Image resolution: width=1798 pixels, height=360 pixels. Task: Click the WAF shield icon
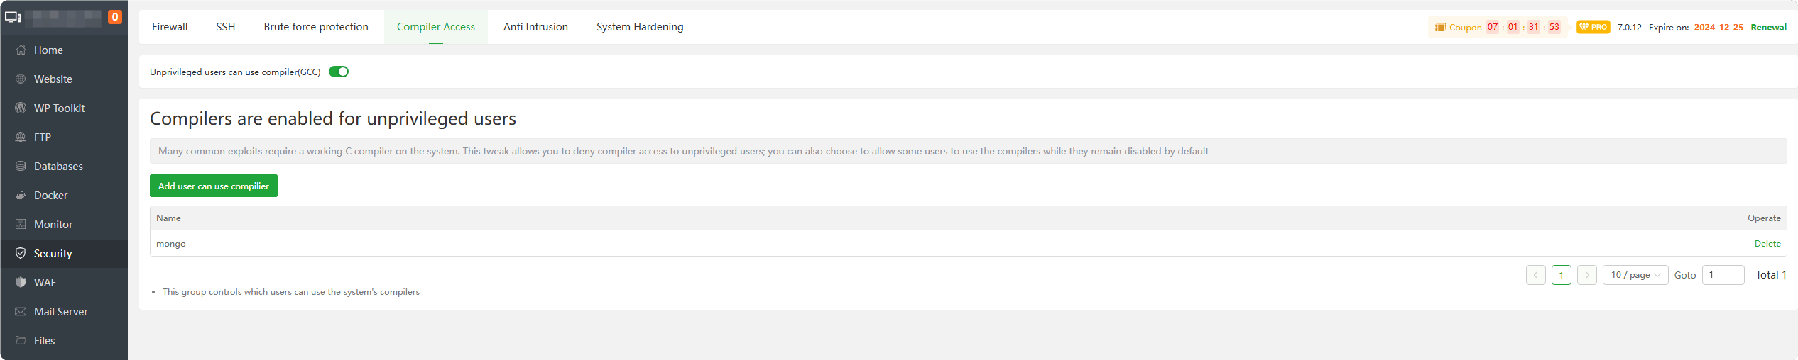(x=21, y=283)
